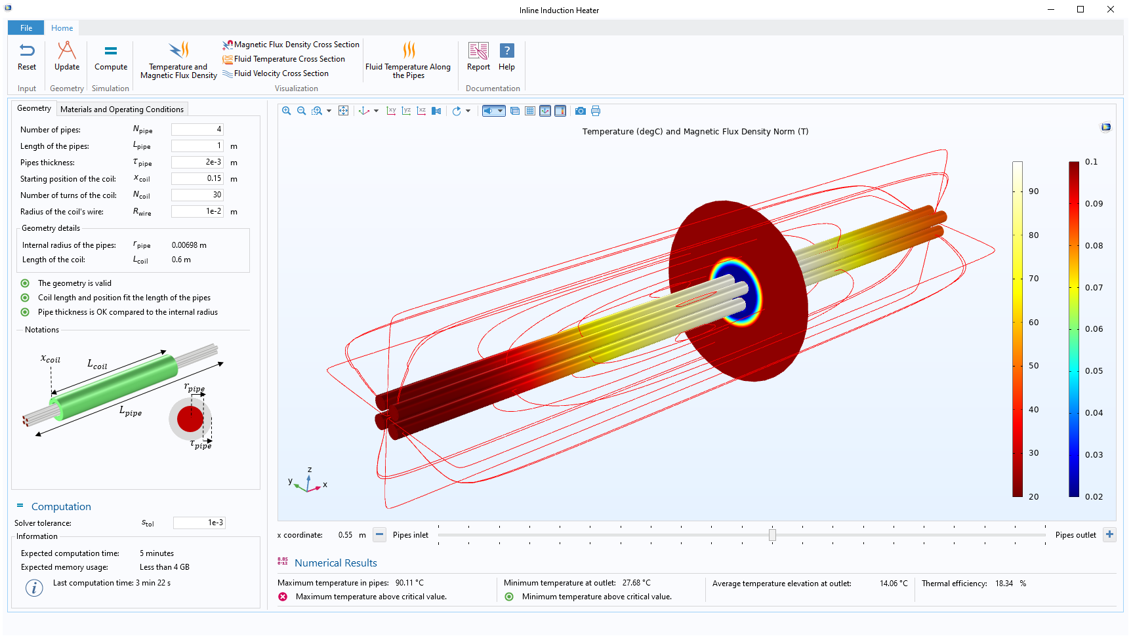1131x636 pixels.
Task: Click the Print icon in graphics toolbar
Action: coord(596,111)
